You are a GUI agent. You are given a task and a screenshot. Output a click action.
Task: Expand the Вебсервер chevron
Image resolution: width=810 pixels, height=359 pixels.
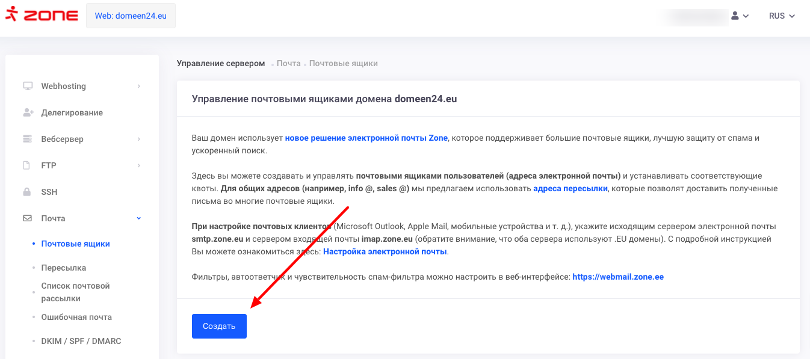pyautogui.click(x=139, y=139)
